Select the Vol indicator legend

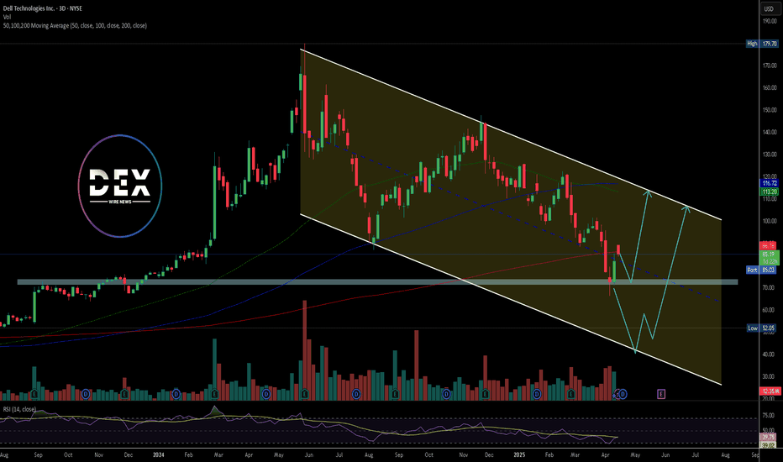pos(7,17)
